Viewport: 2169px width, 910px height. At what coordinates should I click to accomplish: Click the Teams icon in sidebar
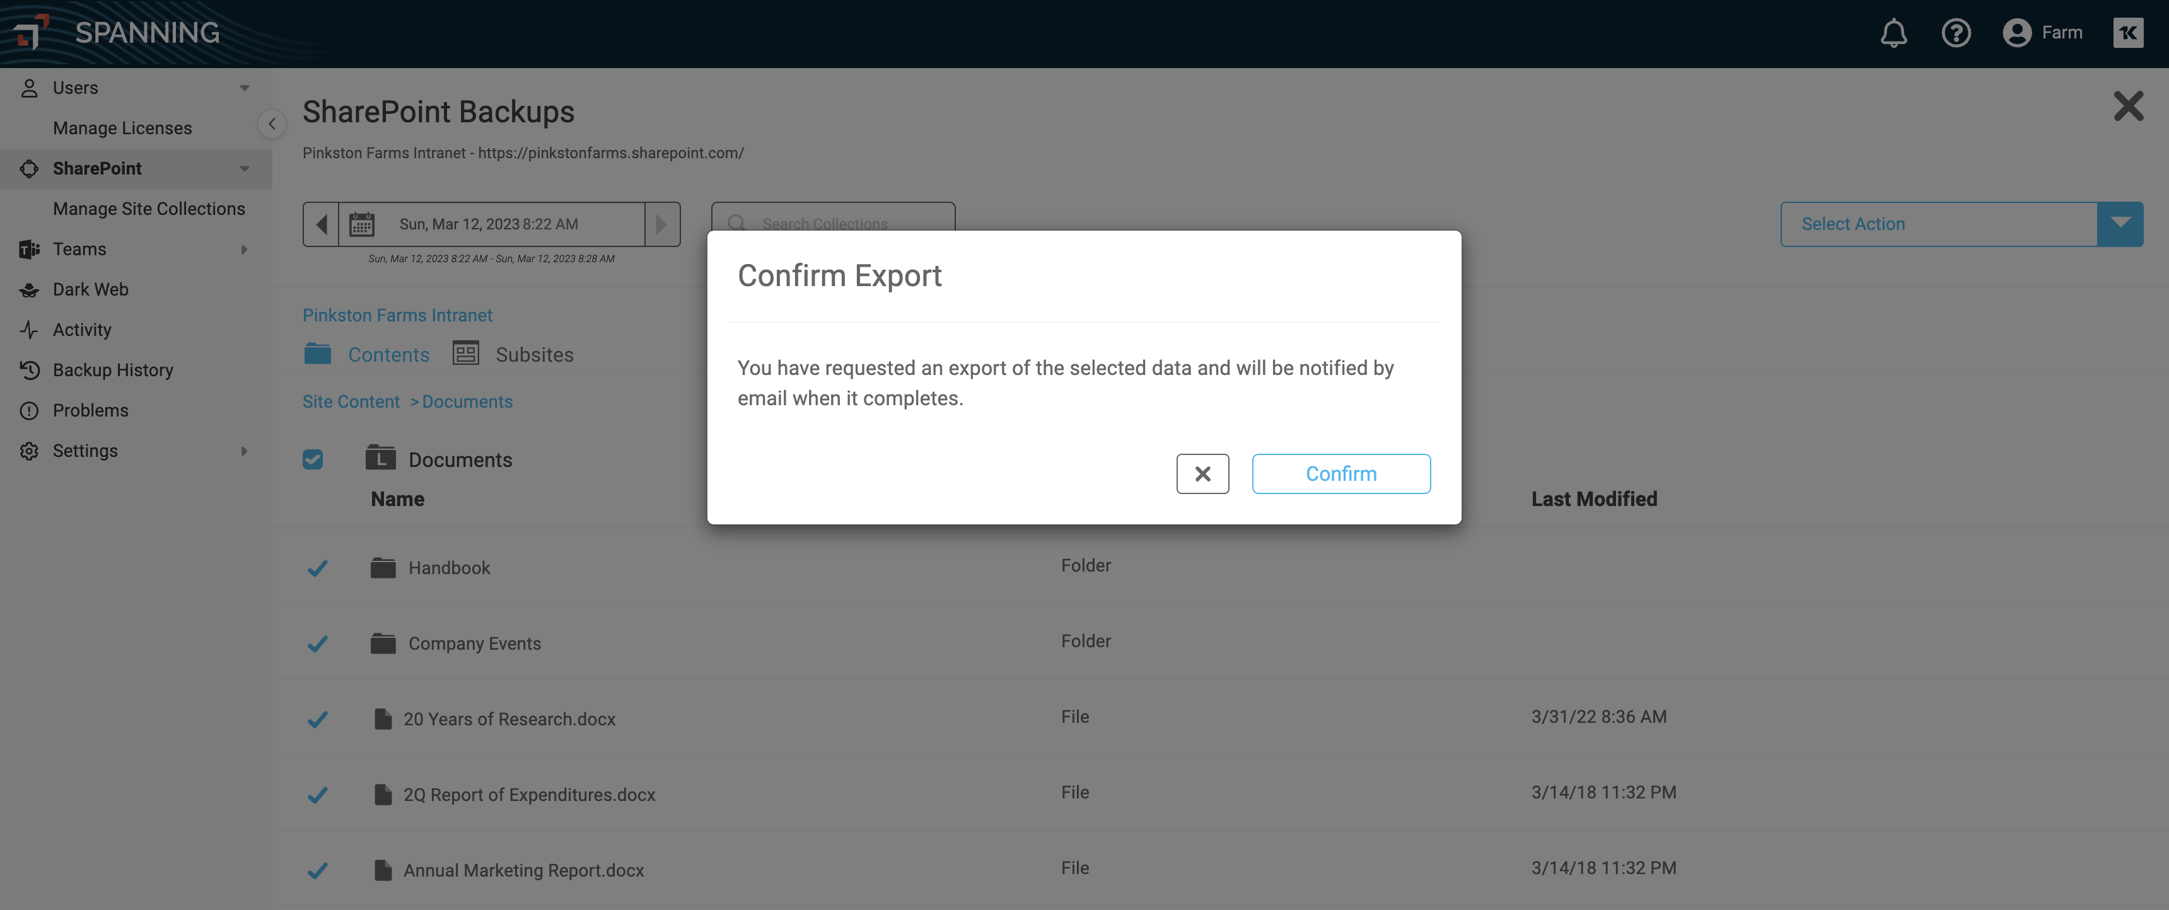tap(30, 249)
